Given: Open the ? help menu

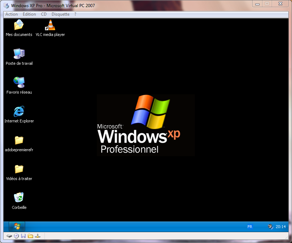Looking at the screenshot, I should click(75, 14).
